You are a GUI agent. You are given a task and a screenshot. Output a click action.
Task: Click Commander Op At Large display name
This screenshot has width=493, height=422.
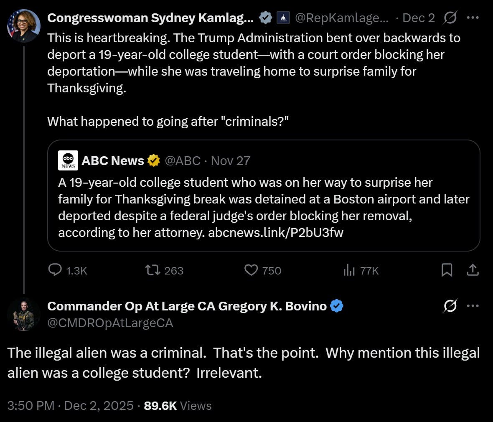[187, 306]
